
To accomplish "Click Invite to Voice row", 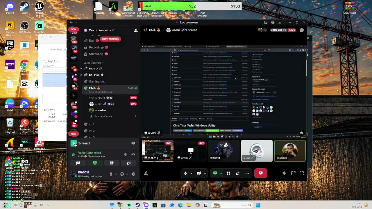I will (x=112, y=116).
